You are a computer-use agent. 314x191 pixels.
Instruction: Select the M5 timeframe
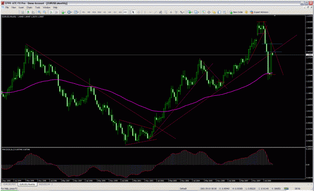coord(89,12)
